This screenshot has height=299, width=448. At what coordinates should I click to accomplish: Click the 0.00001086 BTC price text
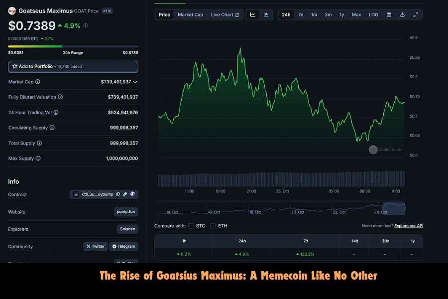[x=23, y=39]
